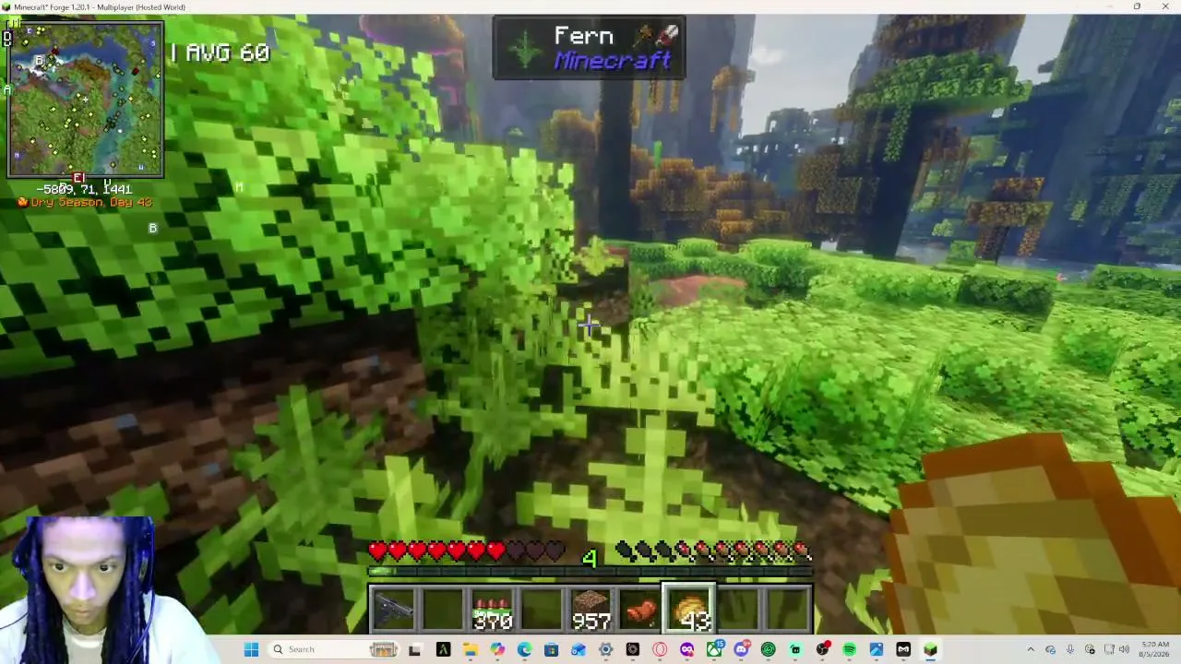Launch Copilot from the taskbar
Image resolution: width=1181 pixels, height=664 pixels.
[497, 649]
